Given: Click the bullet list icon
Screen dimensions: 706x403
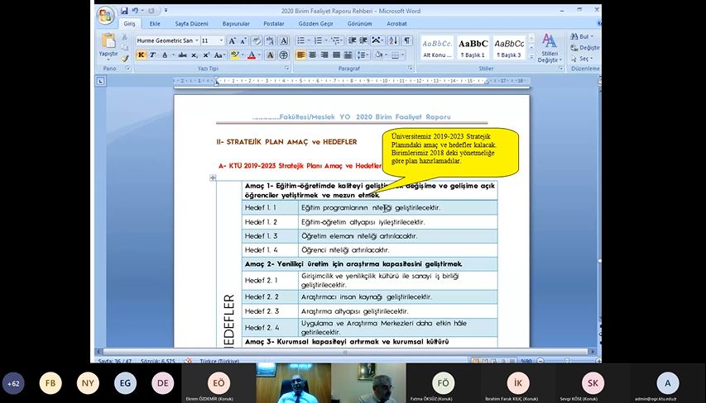Looking at the screenshot, I should [300, 40].
